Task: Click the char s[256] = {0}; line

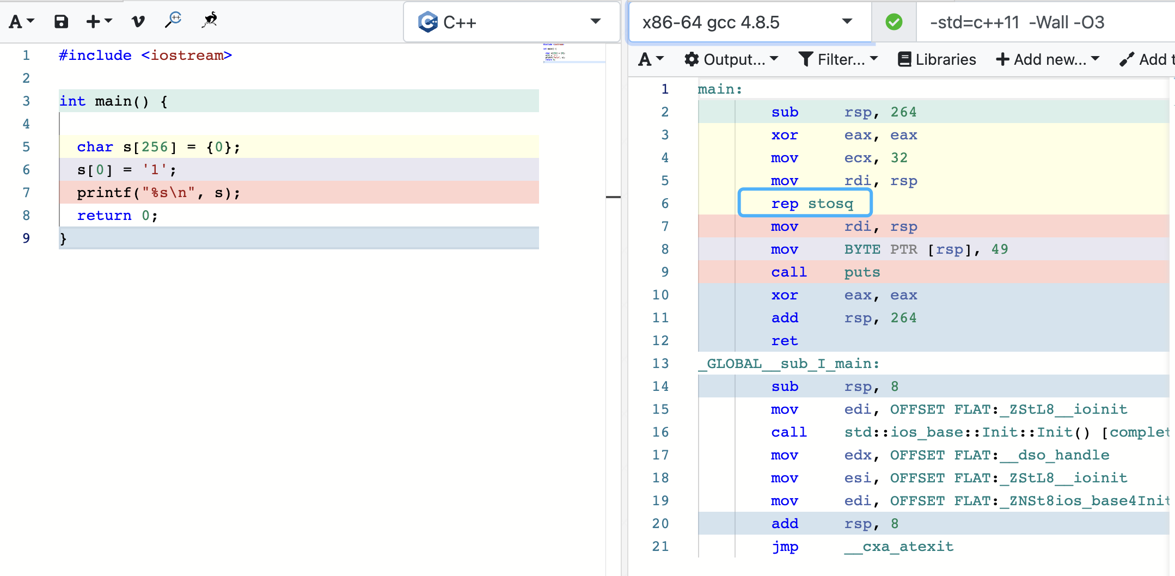Action: coord(299,147)
